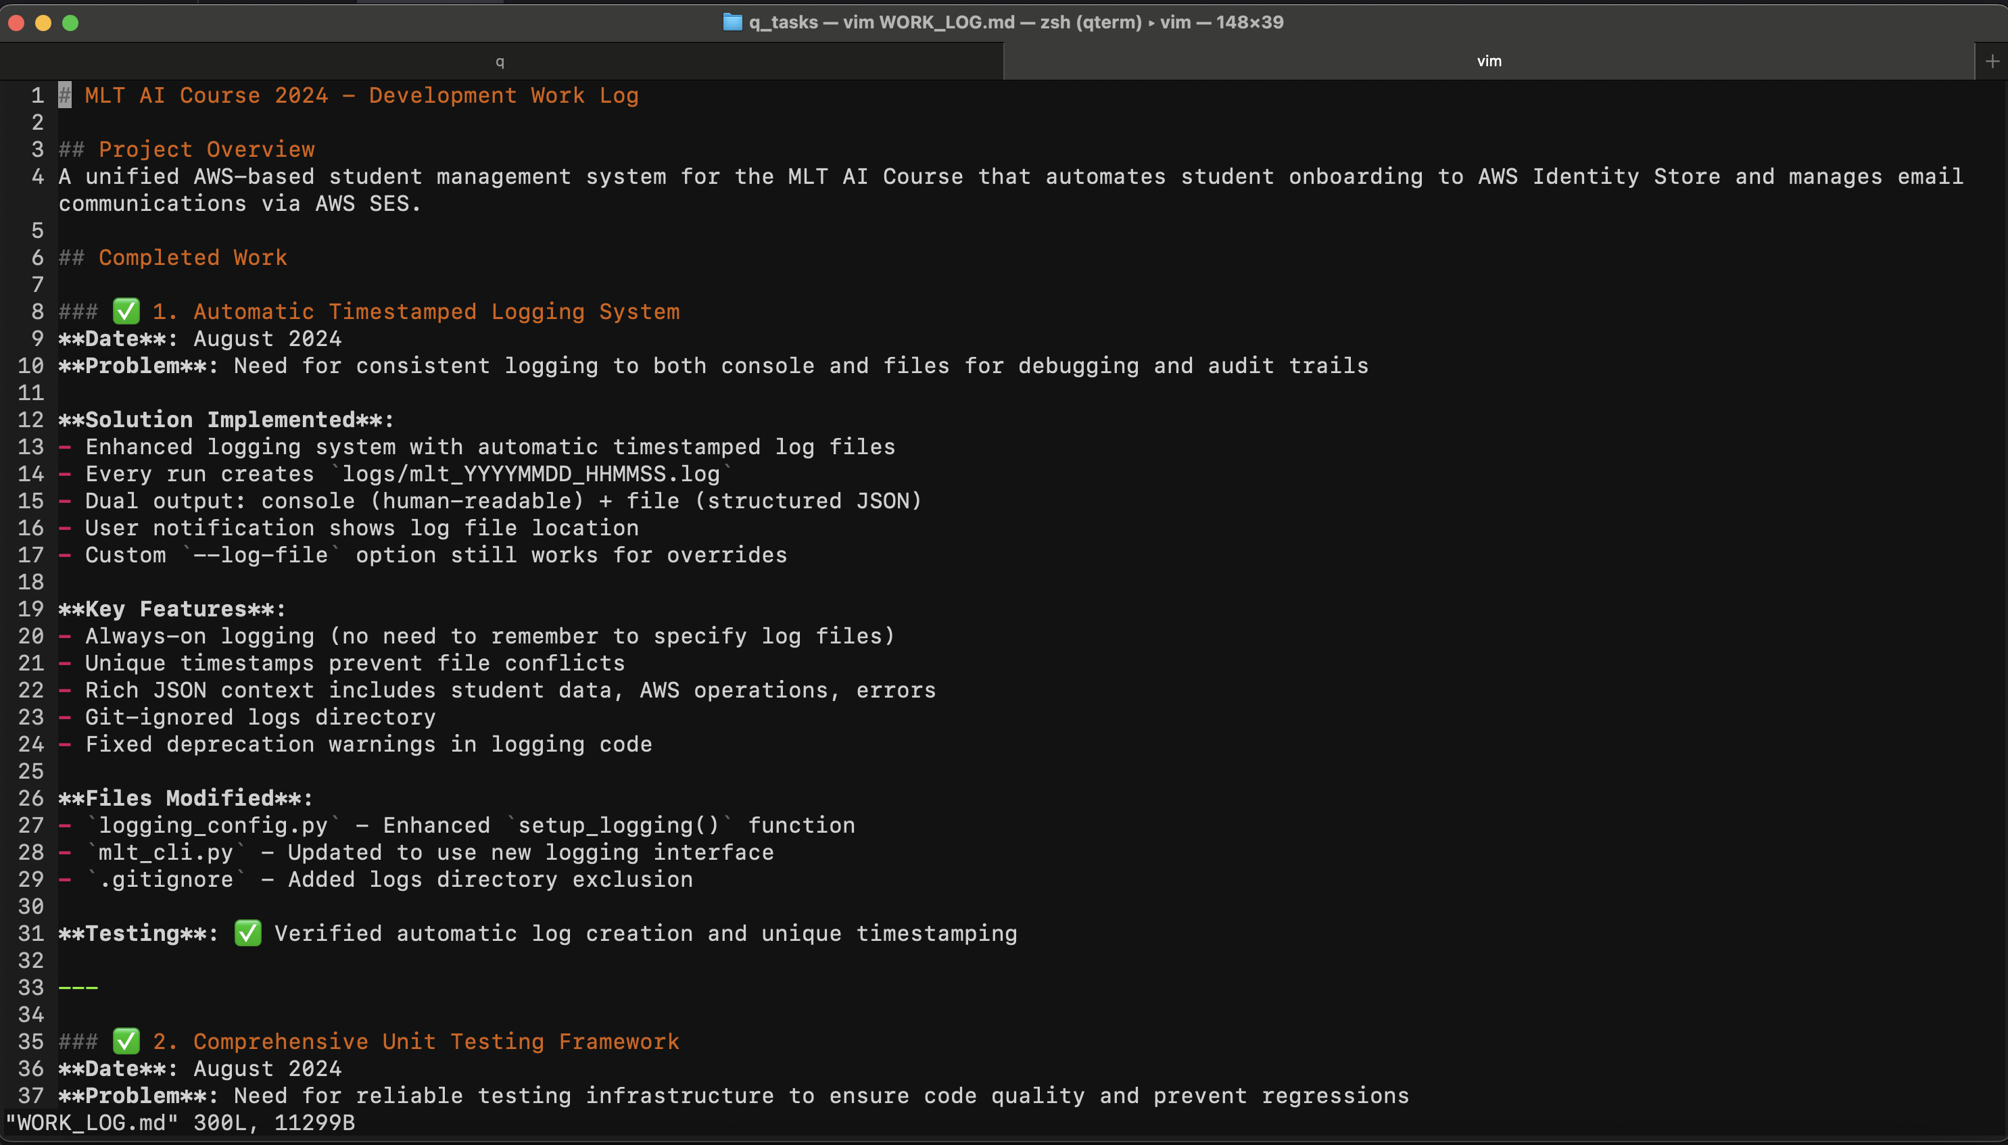Click the folder icon in title bar
Viewport: 2008px width, 1145px height.
tap(732, 22)
